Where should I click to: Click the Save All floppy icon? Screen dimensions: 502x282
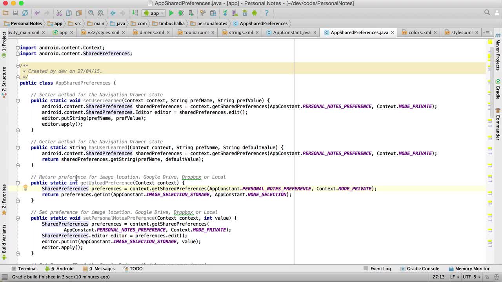click(x=15, y=13)
